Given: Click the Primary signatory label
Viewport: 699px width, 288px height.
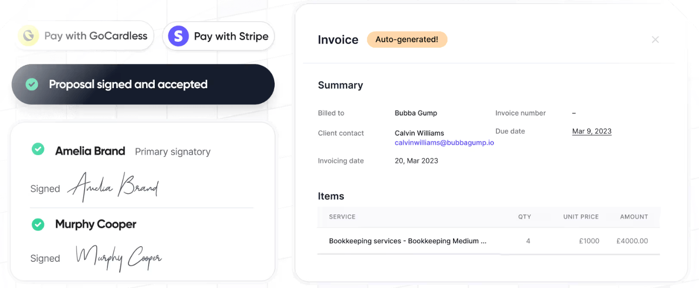Looking at the screenshot, I should [173, 152].
